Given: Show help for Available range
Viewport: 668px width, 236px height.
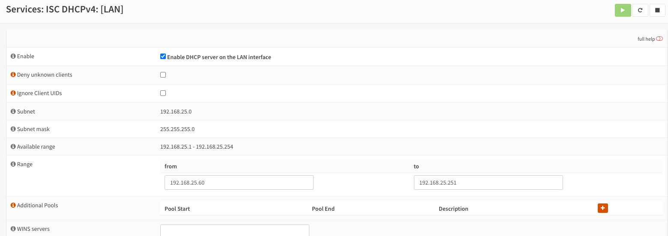Looking at the screenshot, I should [x=13, y=147].
